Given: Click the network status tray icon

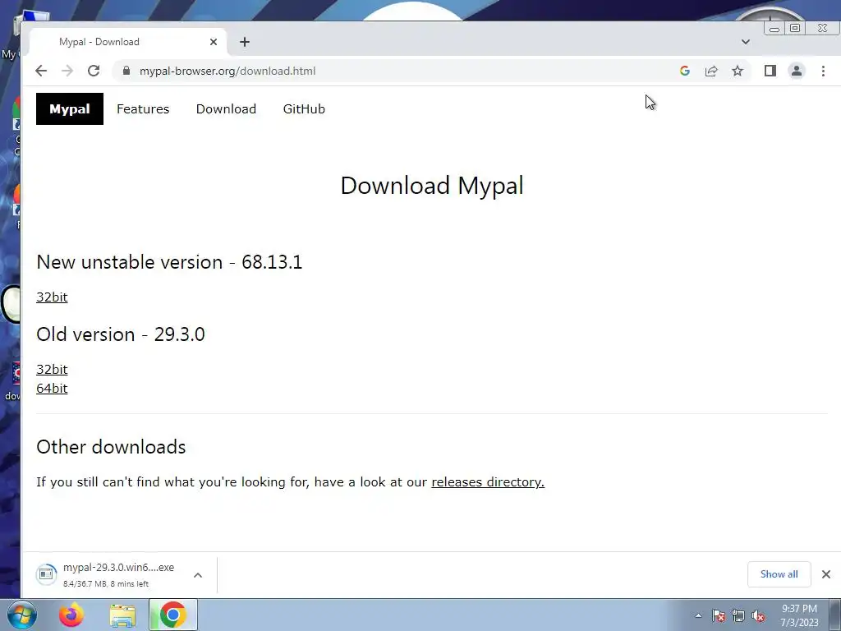Looking at the screenshot, I should click(738, 615).
